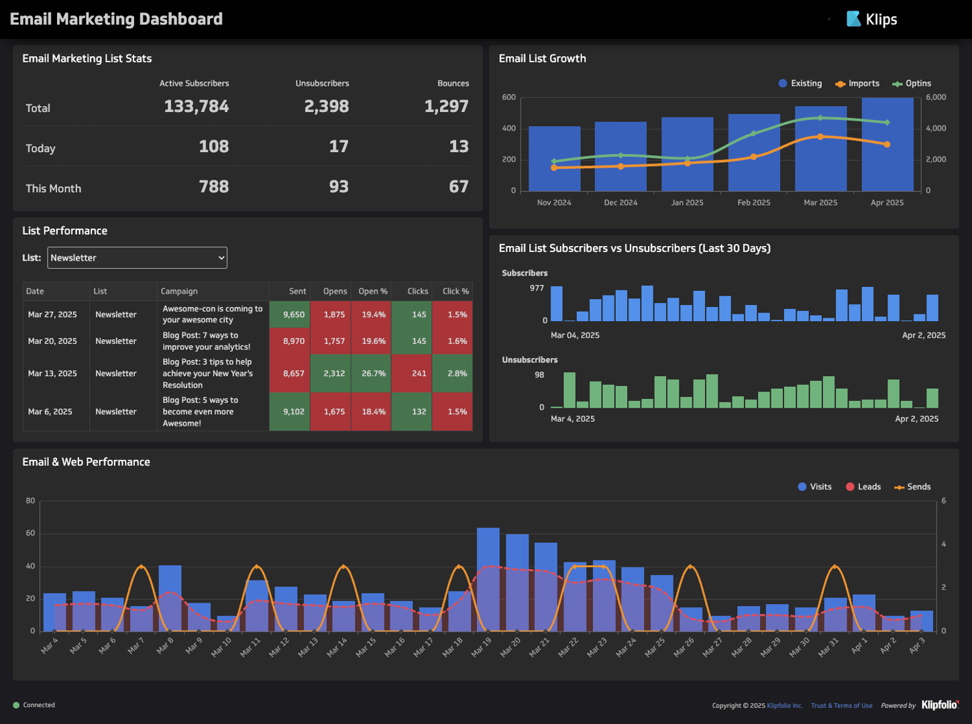Click the Leads legend marker icon

(x=849, y=486)
